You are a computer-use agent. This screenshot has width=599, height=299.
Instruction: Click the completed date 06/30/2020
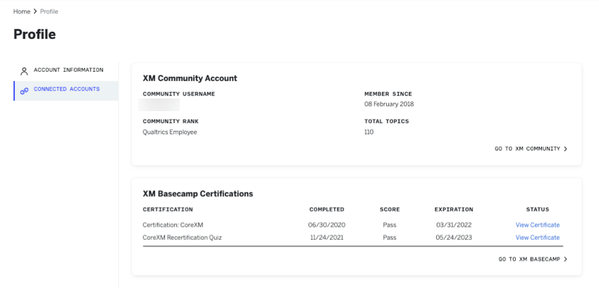click(x=326, y=225)
